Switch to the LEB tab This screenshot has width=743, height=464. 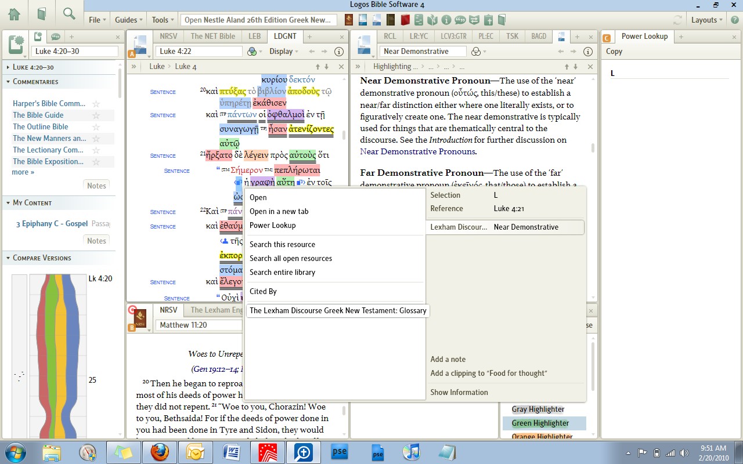[255, 36]
